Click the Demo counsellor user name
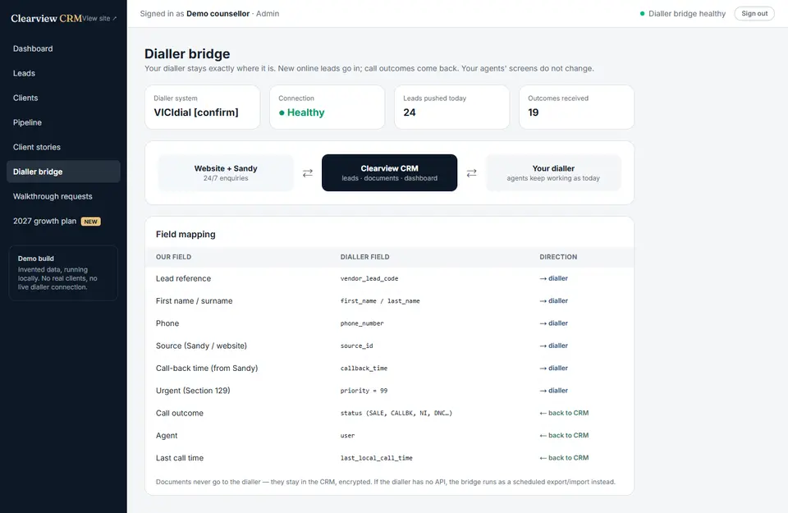 click(x=218, y=14)
